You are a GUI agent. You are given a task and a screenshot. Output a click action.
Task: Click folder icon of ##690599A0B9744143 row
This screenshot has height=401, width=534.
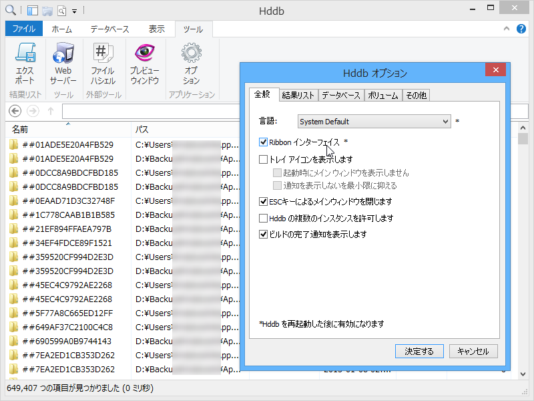click(13, 341)
